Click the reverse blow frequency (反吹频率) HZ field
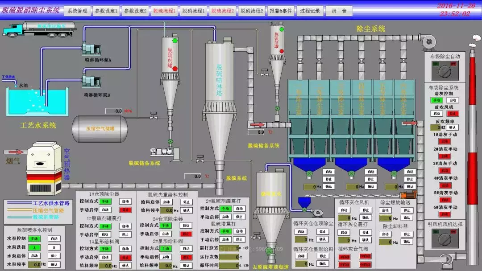 pyautogui.click(x=436, y=127)
